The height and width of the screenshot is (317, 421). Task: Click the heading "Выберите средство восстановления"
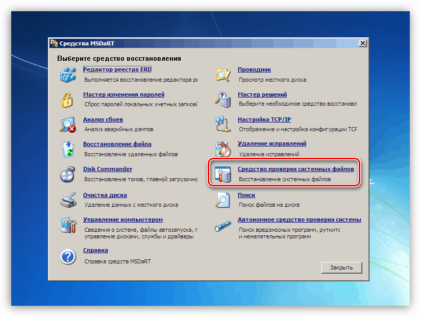119,59
